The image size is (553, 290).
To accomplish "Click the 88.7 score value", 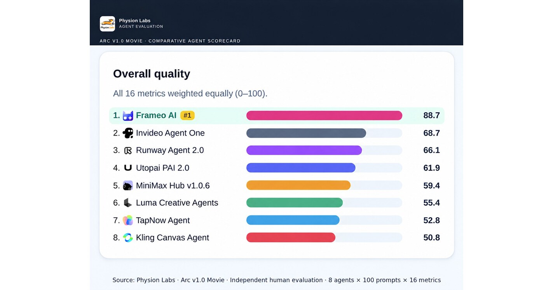I will 431,115.
